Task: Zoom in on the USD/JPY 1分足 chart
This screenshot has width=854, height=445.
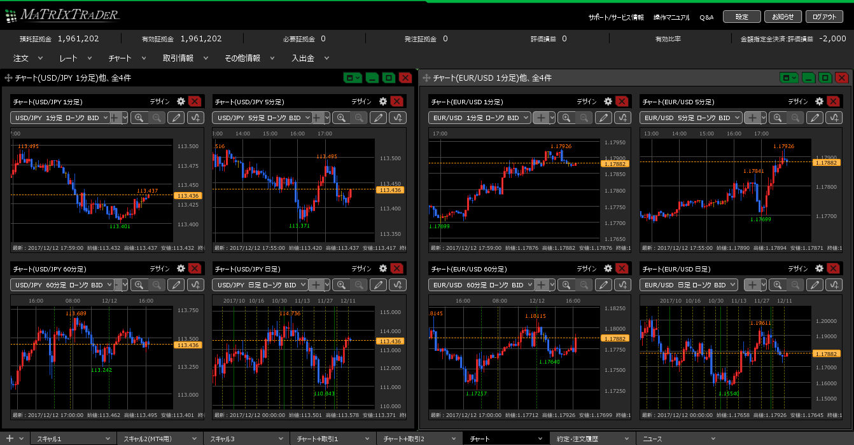Action: pyautogui.click(x=139, y=118)
